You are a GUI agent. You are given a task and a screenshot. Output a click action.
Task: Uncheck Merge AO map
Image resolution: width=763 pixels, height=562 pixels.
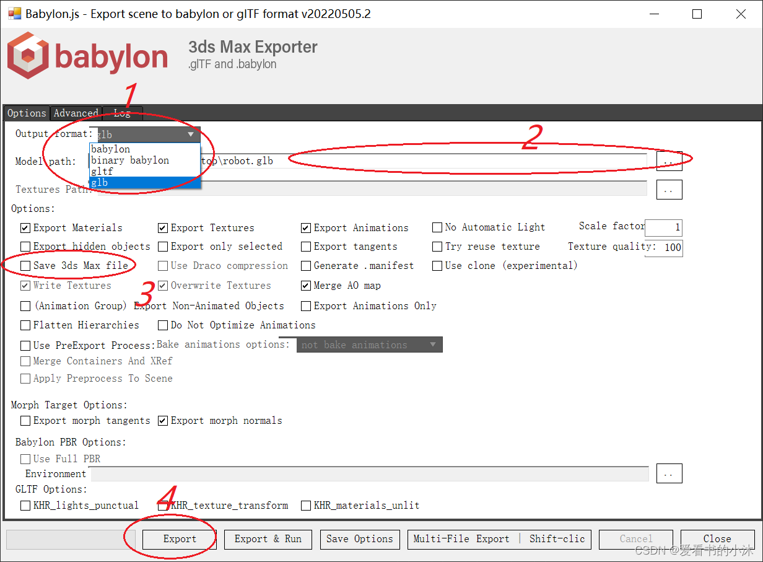(306, 286)
